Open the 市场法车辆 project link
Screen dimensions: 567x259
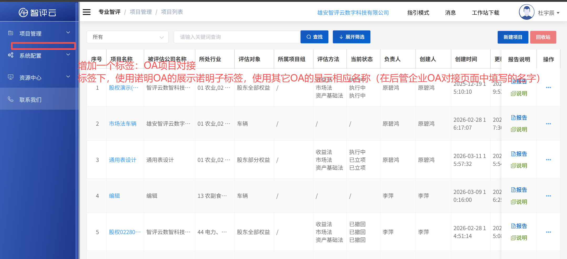pyautogui.click(x=122, y=124)
